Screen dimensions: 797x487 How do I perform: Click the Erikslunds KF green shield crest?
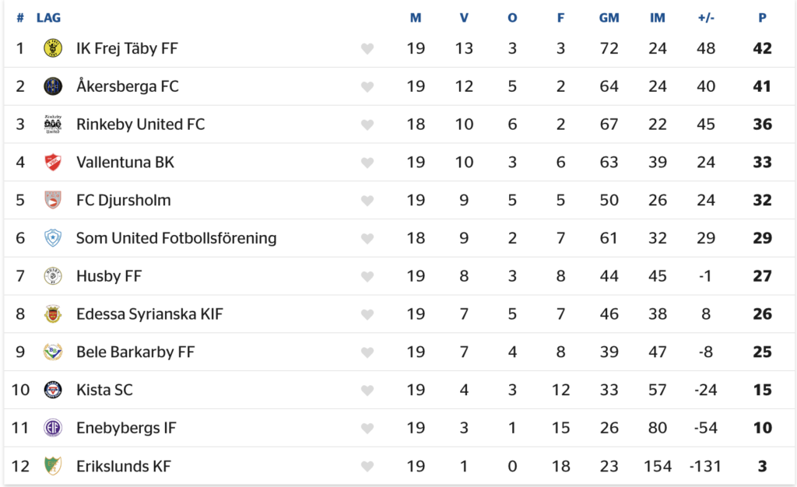tap(53, 466)
